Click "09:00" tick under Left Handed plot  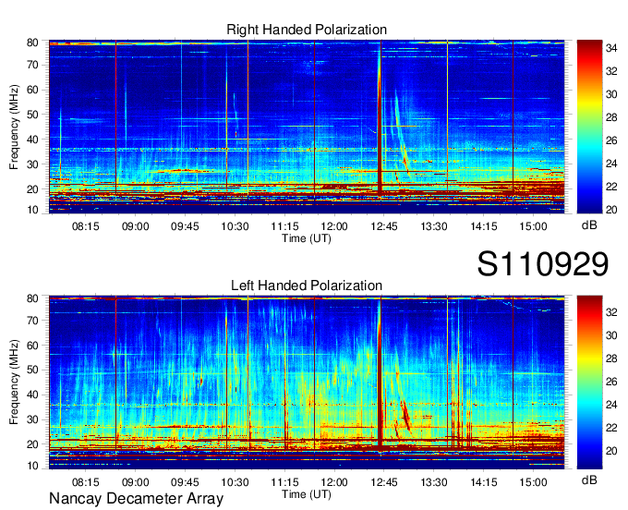coord(136,482)
